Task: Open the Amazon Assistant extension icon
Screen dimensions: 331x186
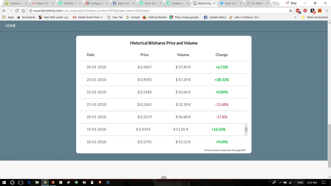Action: (313, 11)
